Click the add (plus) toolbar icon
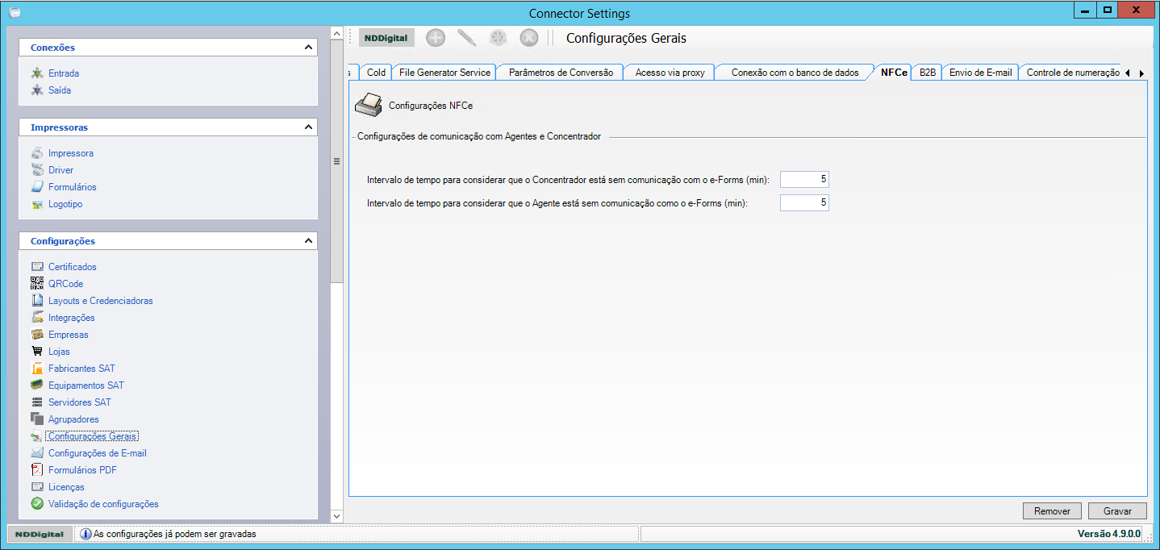This screenshot has width=1160, height=550. (x=436, y=38)
